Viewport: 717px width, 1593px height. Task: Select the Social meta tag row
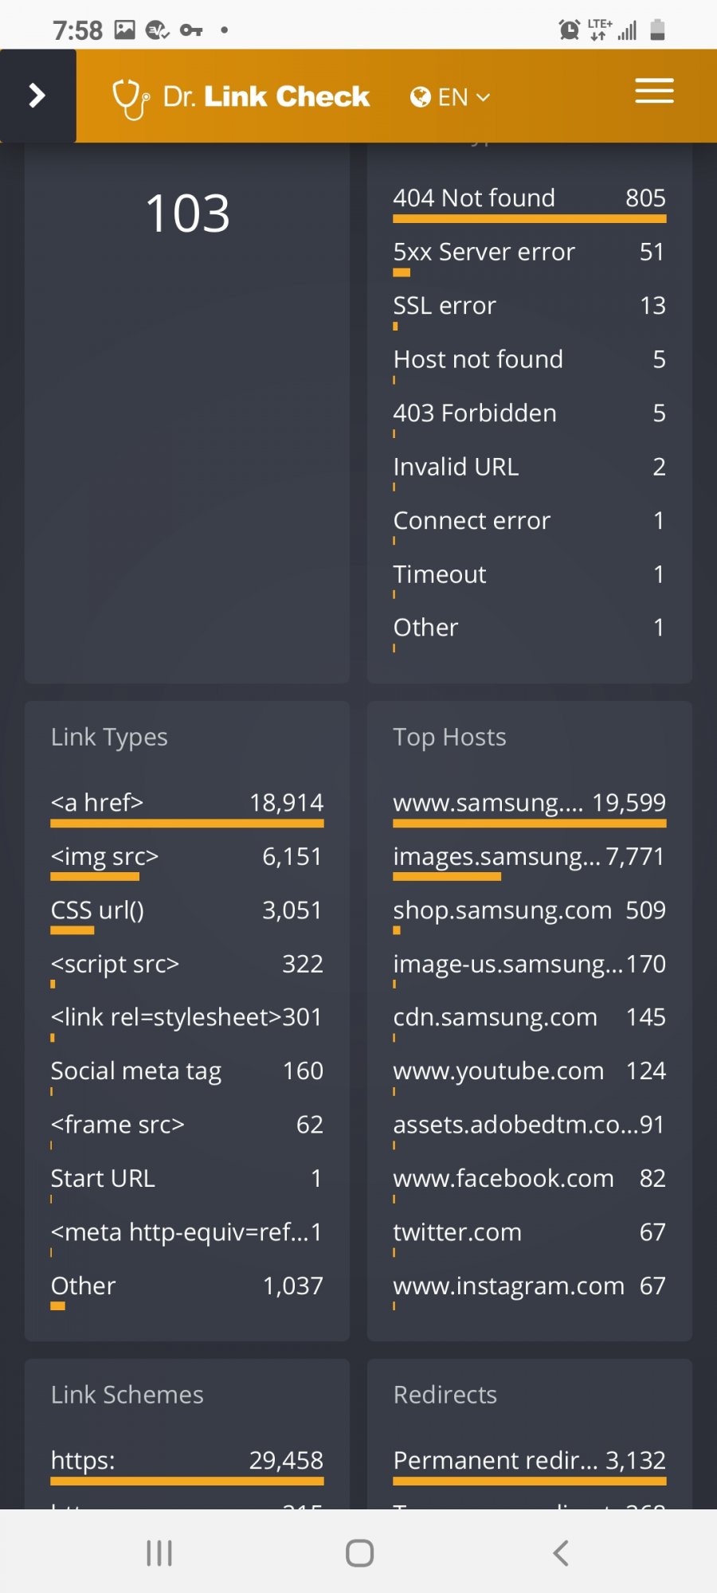(x=187, y=1076)
